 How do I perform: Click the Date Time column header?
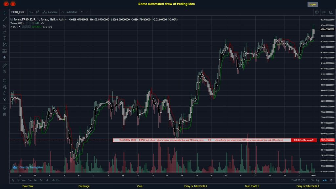(x=28, y=186)
